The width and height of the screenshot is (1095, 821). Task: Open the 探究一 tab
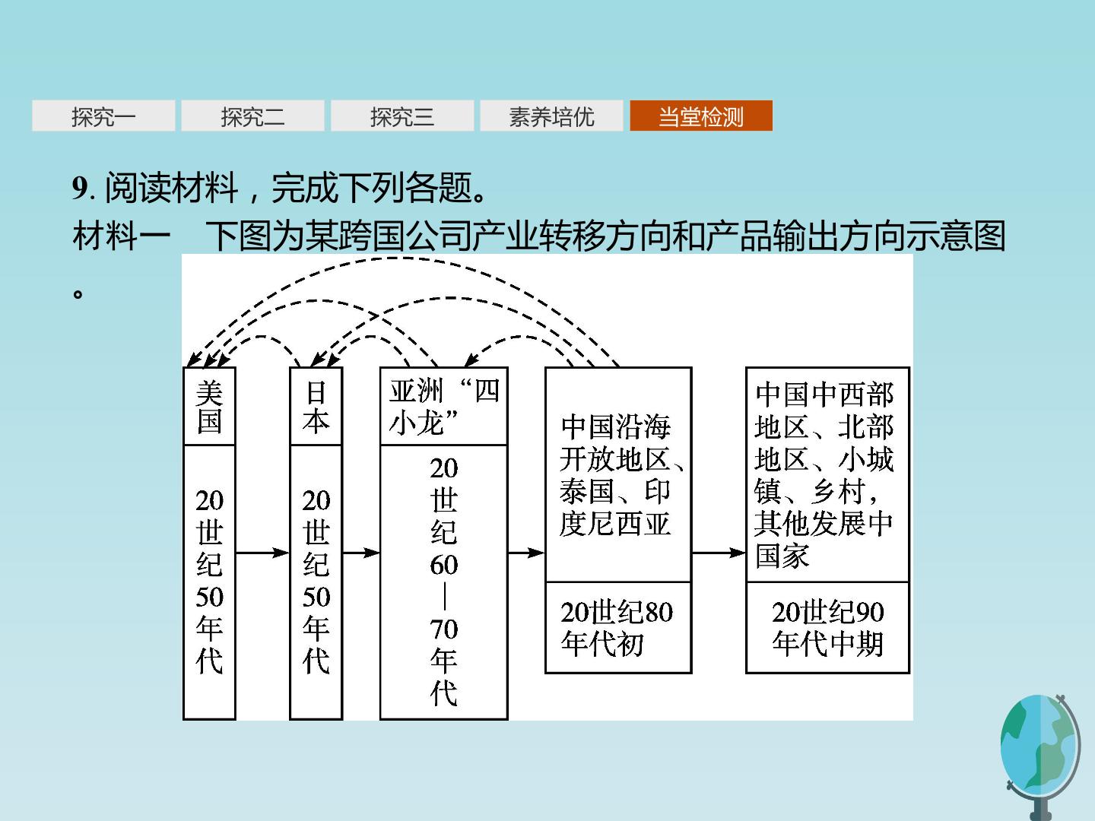103,116
